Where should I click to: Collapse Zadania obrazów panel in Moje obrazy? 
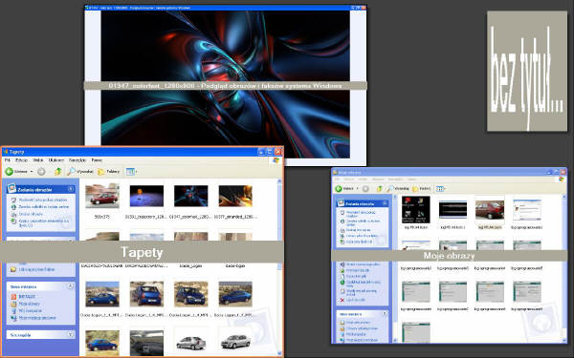tap(385, 203)
